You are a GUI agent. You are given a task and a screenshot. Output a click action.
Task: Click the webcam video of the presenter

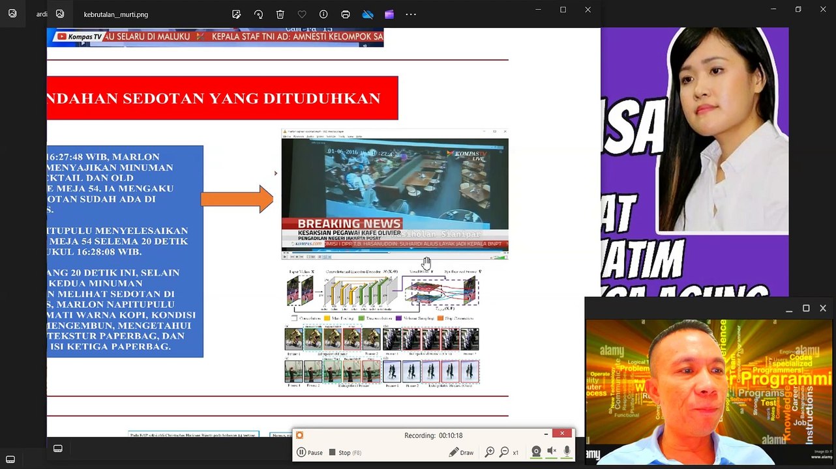coord(709,391)
